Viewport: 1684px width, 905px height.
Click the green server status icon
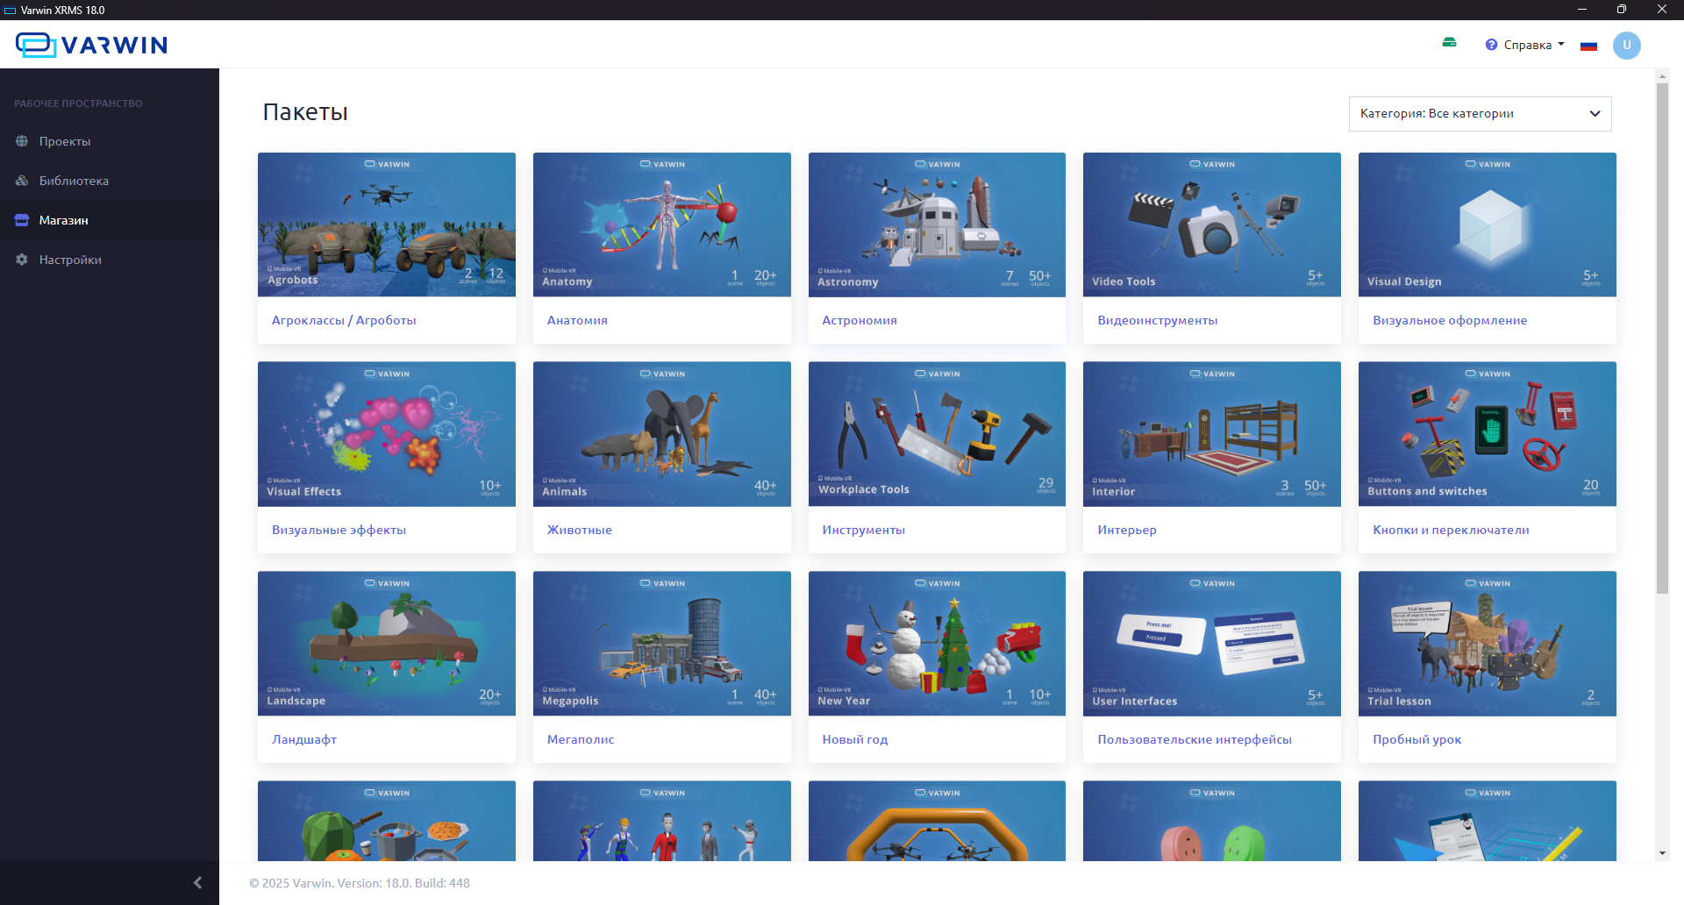click(1449, 43)
